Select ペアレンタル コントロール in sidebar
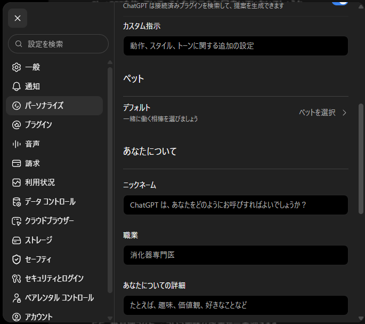Image resolution: width=365 pixels, height=324 pixels. click(x=54, y=298)
